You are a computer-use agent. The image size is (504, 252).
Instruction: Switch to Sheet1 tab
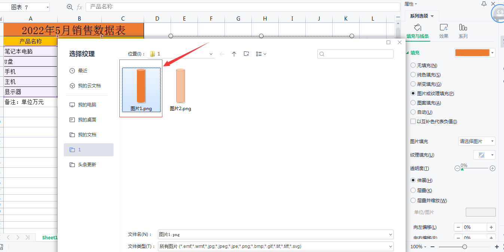(50, 237)
